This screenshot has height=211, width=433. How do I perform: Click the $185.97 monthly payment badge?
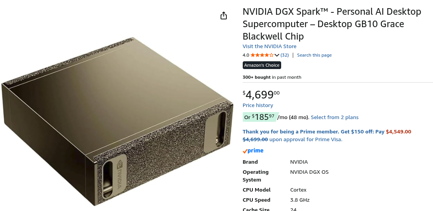tap(259, 117)
